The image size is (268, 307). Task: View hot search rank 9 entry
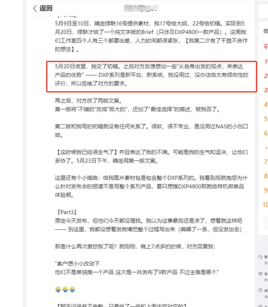click(266, 190)
